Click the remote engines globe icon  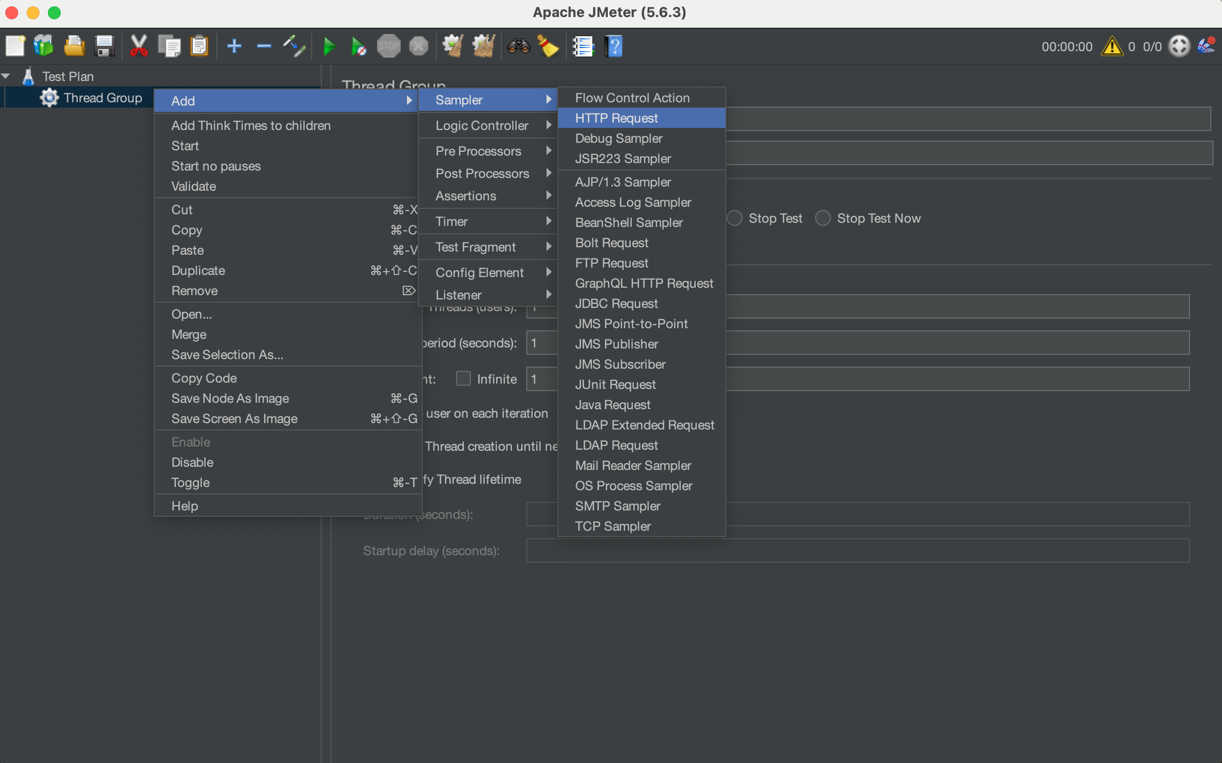pyautogui.click(x=1179, y=46)
